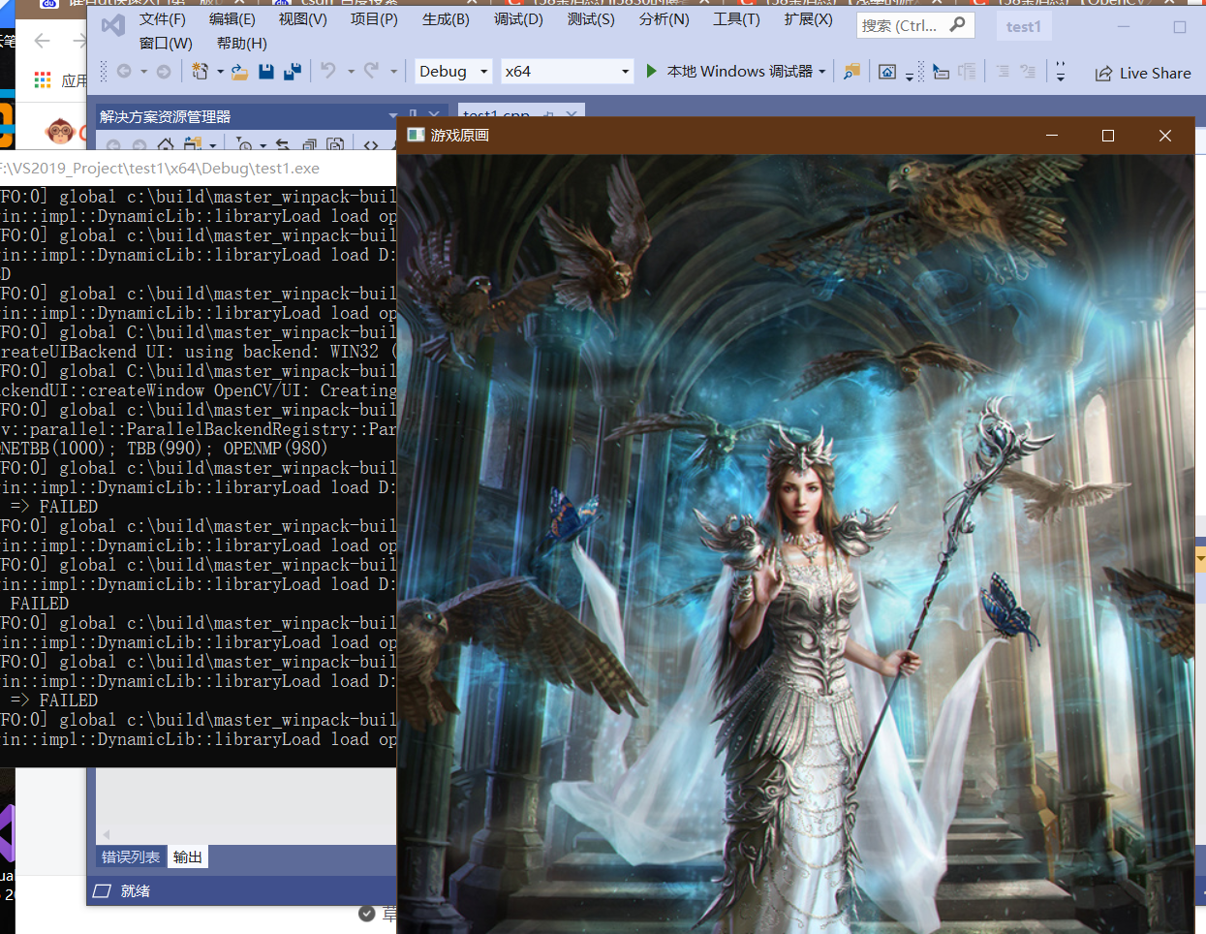Open the 测试(S) menu
The image size is (1206, 934).
pos(591,19)
